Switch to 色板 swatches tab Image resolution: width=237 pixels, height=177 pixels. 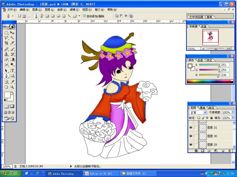click(x=200, y=60)
